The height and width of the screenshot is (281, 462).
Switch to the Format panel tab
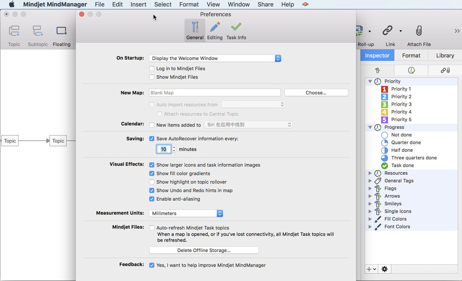pos(411,55)
